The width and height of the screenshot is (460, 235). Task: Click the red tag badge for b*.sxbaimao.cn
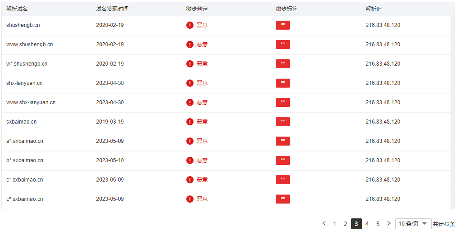click(283, 160)
